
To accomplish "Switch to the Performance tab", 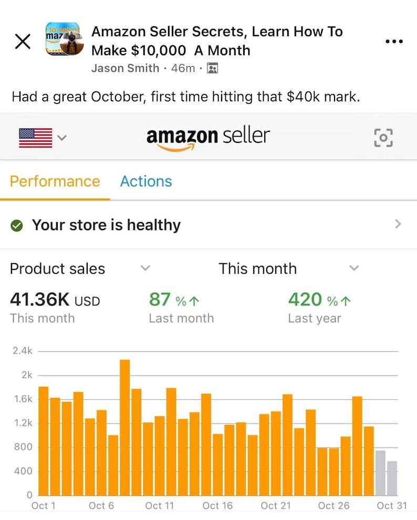I will [55, 181].
